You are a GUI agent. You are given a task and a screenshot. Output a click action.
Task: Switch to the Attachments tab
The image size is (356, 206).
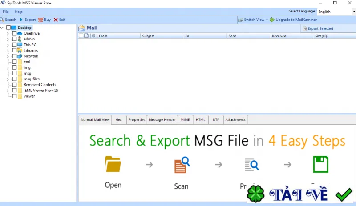(x=235, y=120)
